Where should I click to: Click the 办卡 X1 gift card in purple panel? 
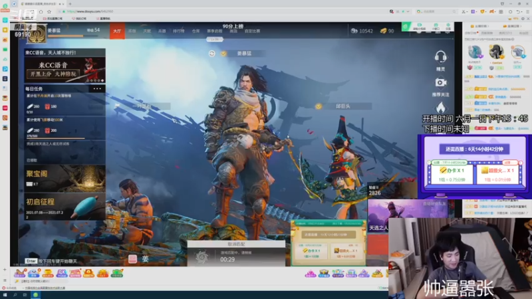coord(452,174)
